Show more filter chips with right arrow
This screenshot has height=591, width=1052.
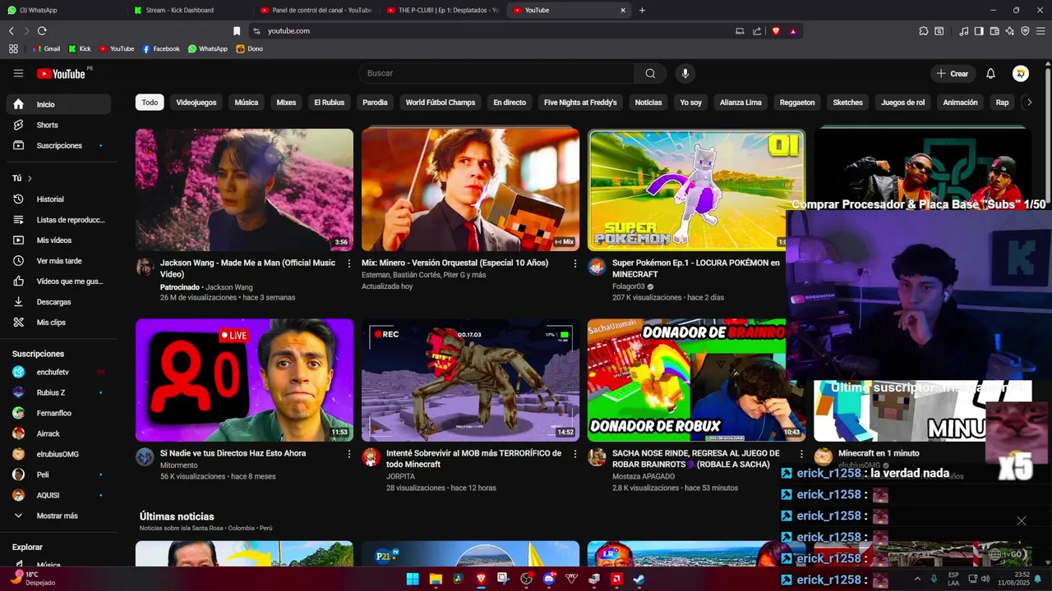coord(1029,103)
